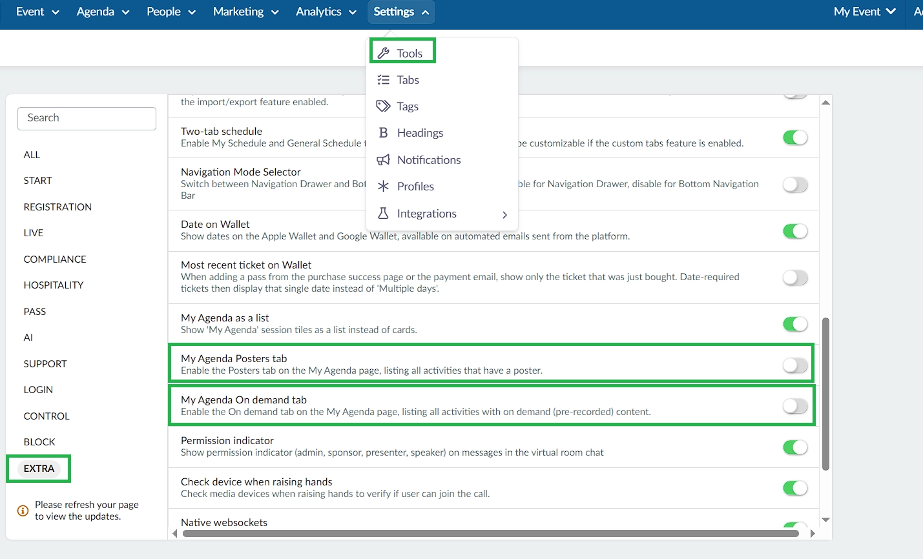Viewport: 923px width, 559px height.
Task: Collapse the Settings dropdown menu
Action: 401,12
